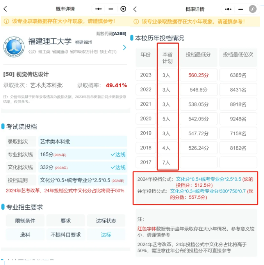Tap 6385名 rank cell
This screenshot has height=265, width=264.
coord(238,75)
